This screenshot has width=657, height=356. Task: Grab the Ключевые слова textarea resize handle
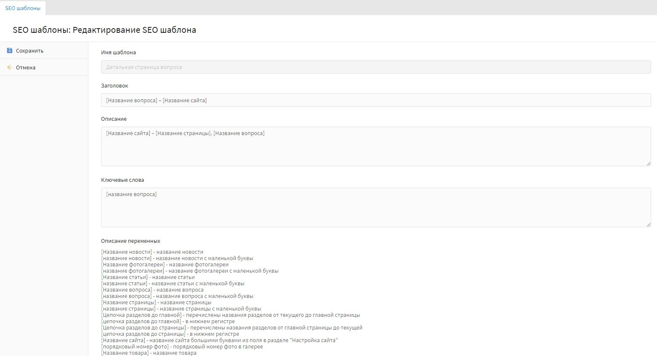pyautogui.click(x=649, y=225)
